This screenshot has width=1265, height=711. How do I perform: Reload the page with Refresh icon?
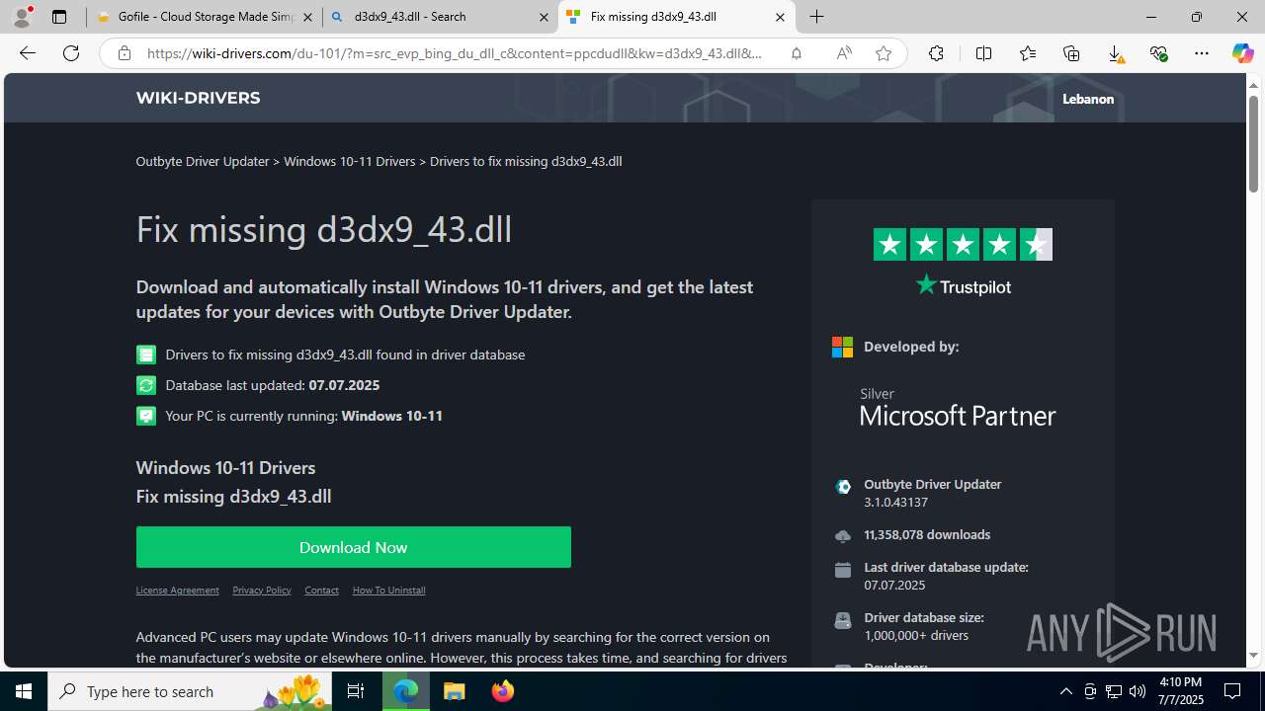coord(71,53)
